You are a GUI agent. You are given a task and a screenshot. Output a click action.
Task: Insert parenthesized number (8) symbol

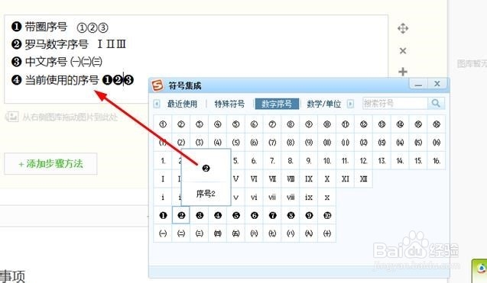tap(291, 143)
